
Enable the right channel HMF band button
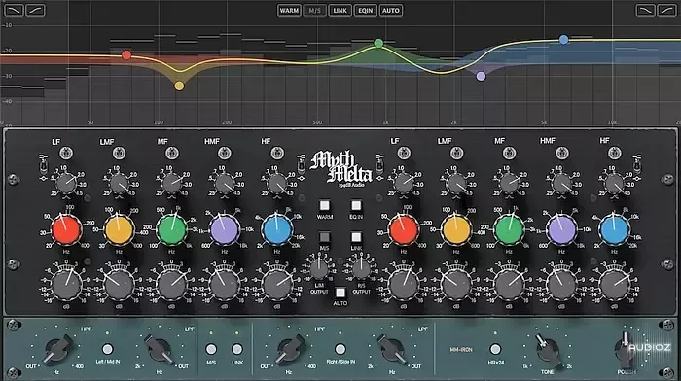(x=562, y=153)
